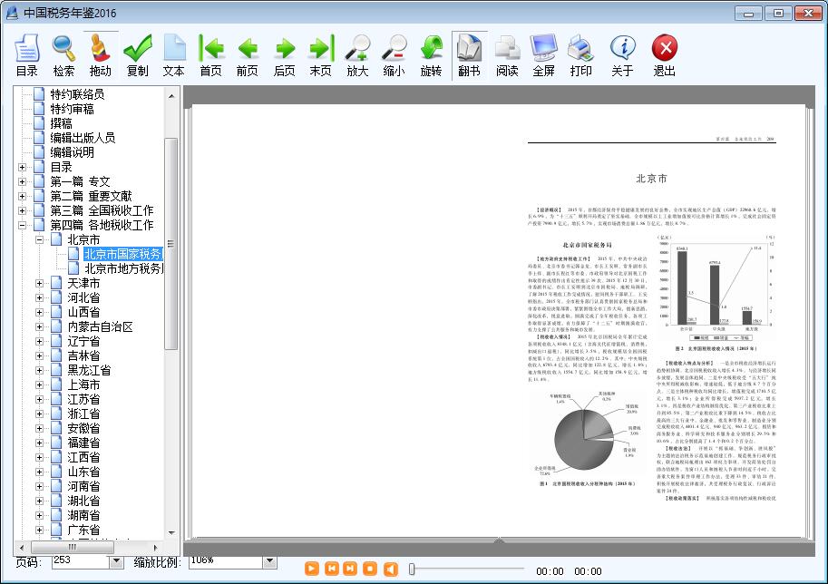The width and height of the screenshot is (828, 584).
Task: Open 编辑出版人员 entry
Action: pos(83,138)
